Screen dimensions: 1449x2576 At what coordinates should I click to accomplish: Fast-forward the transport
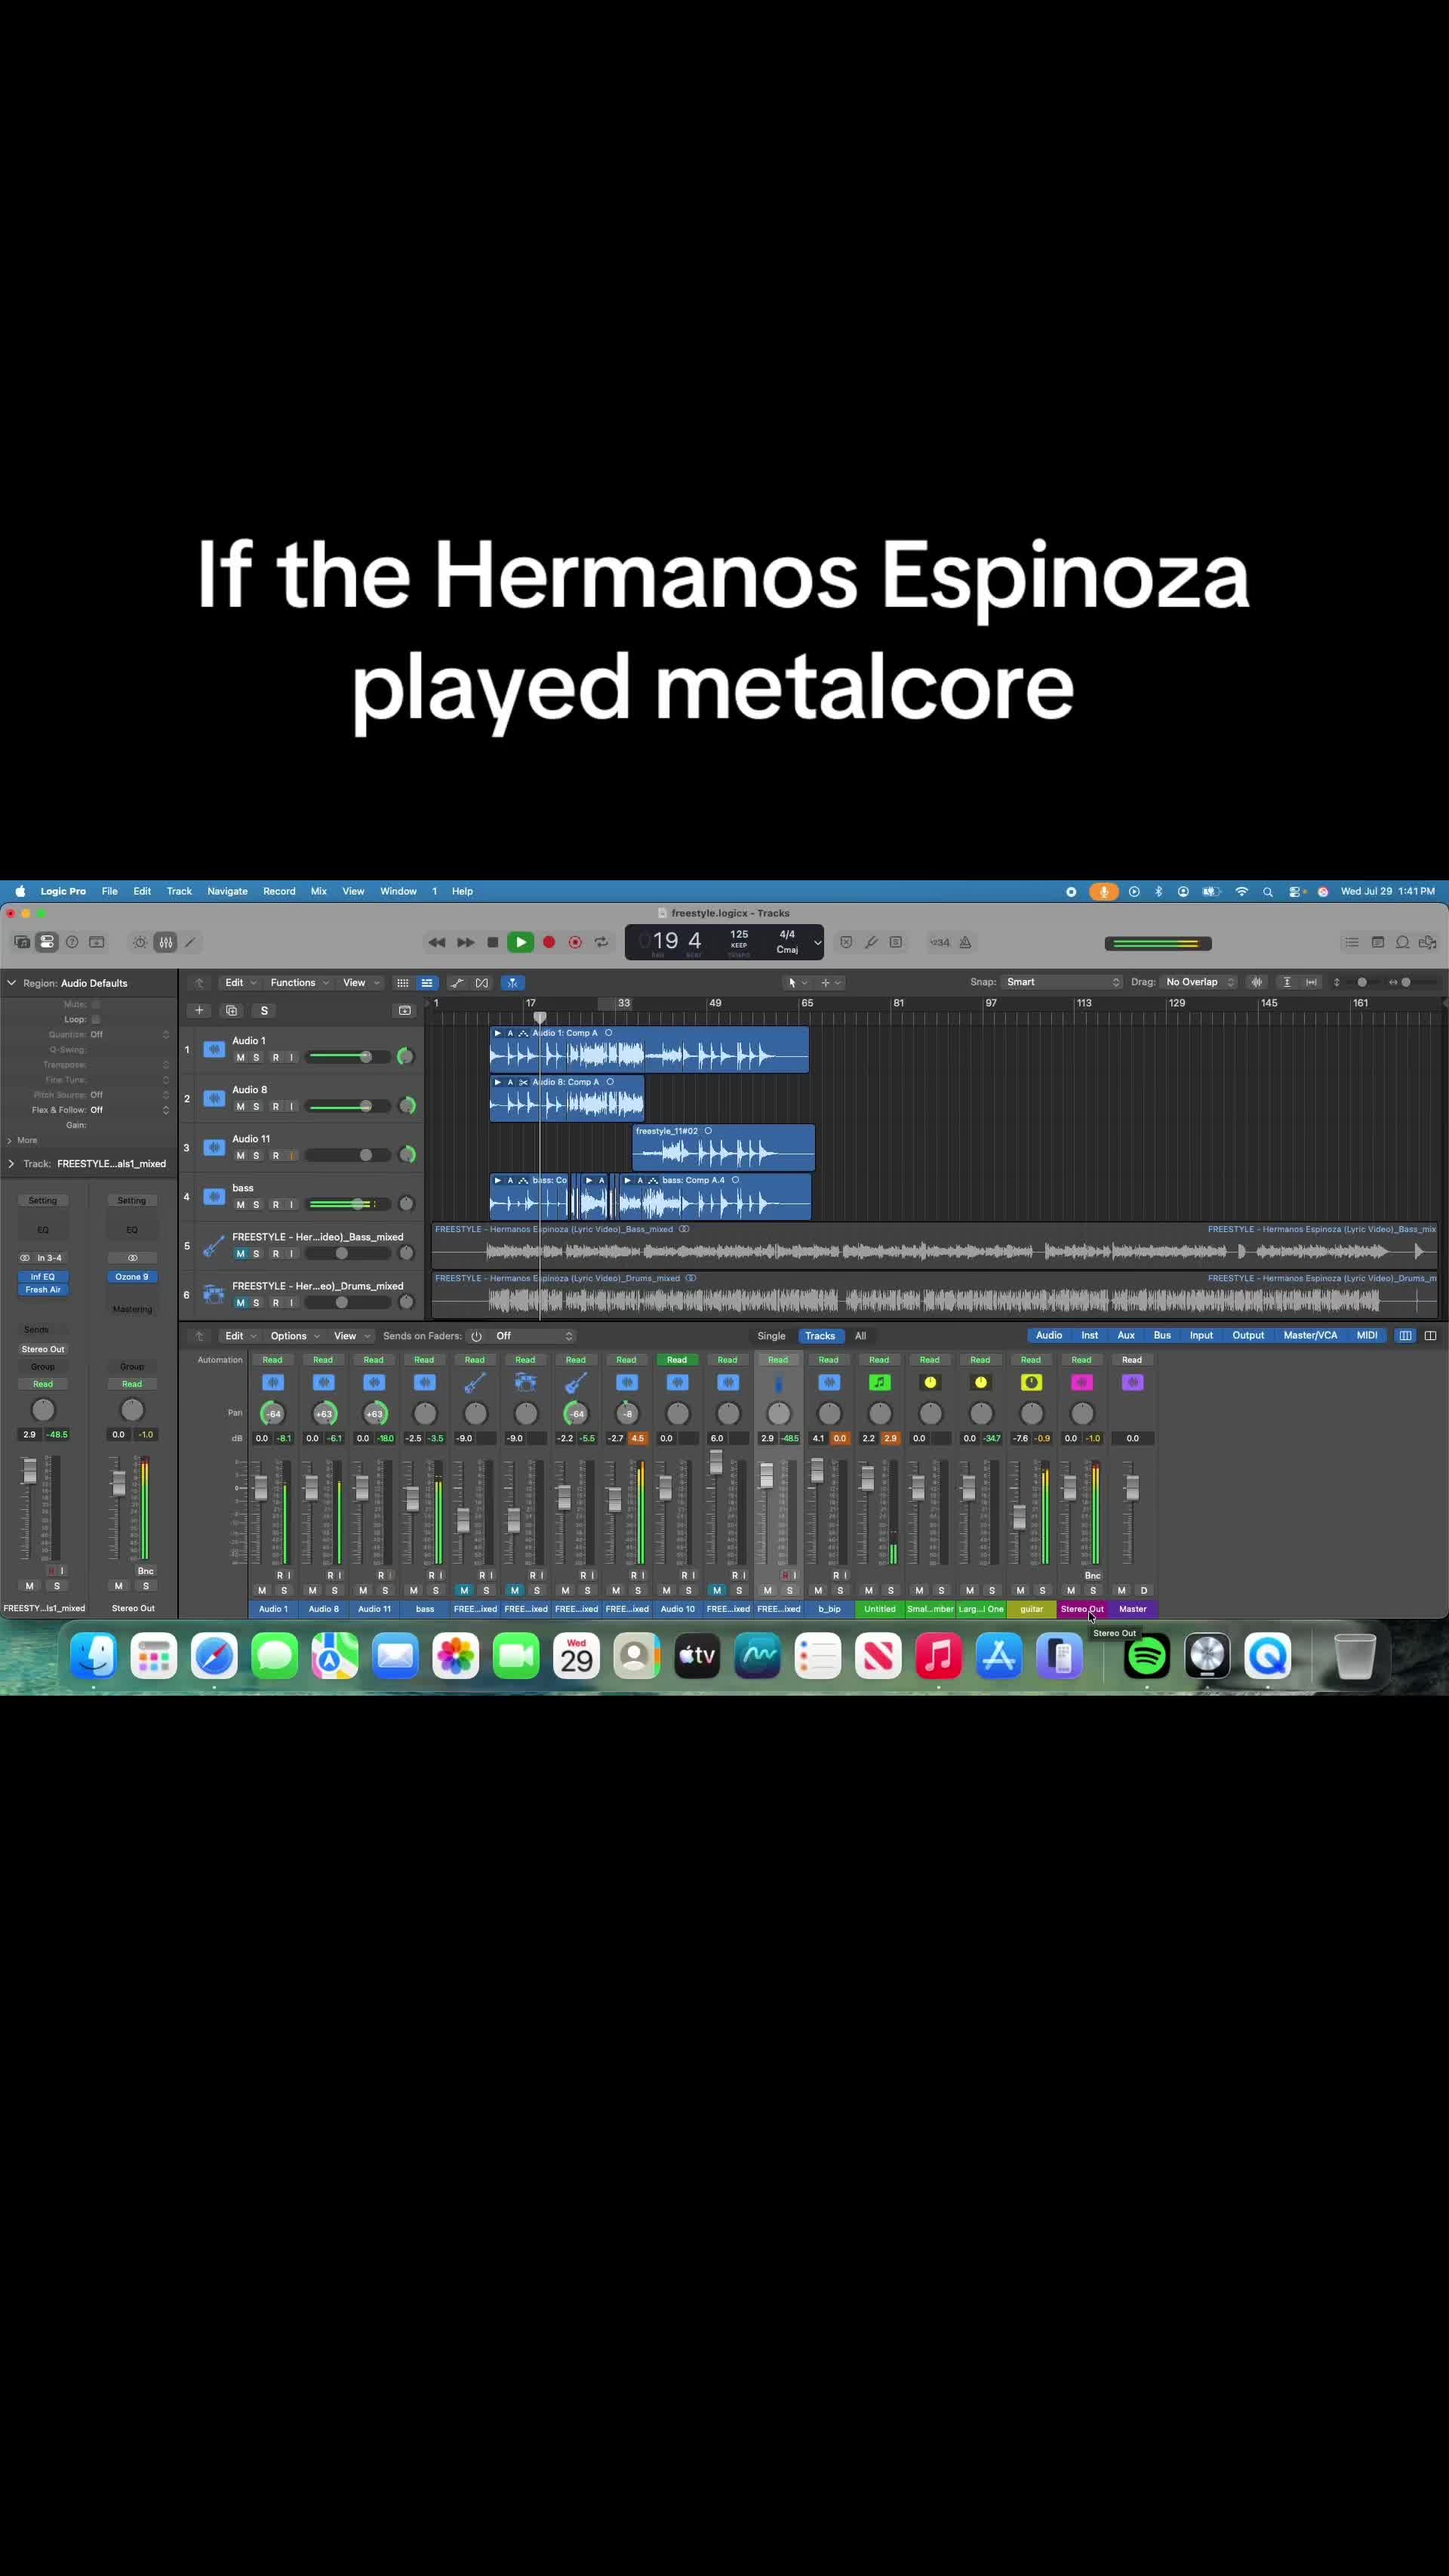466,942
